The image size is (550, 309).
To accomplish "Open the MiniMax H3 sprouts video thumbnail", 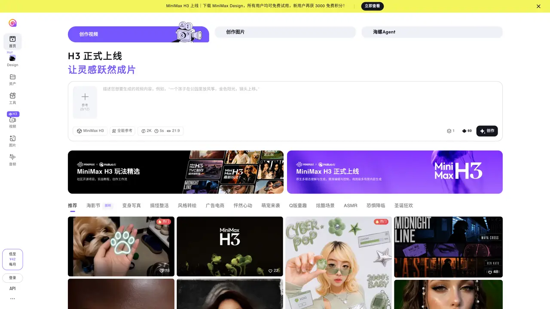I will tap(230, 246).
